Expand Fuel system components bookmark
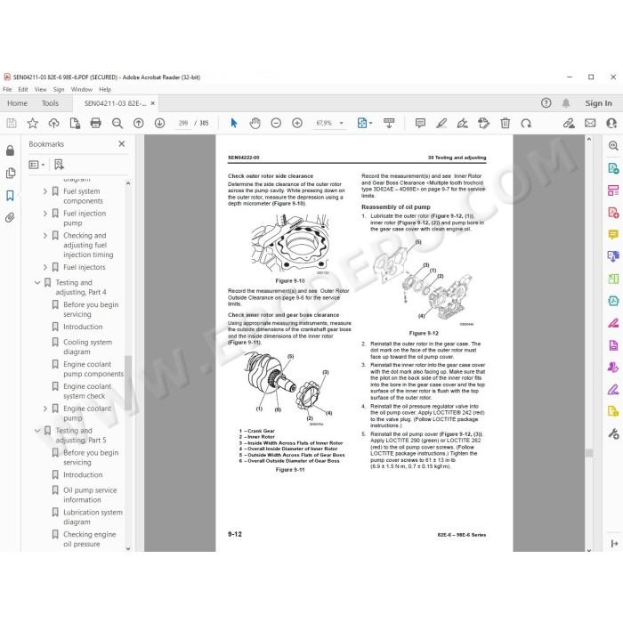 [44, 191]
